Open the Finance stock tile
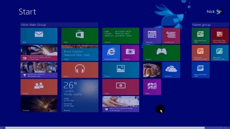The height and width of the screenshot is (129, 230). click(x=121, y=36)
